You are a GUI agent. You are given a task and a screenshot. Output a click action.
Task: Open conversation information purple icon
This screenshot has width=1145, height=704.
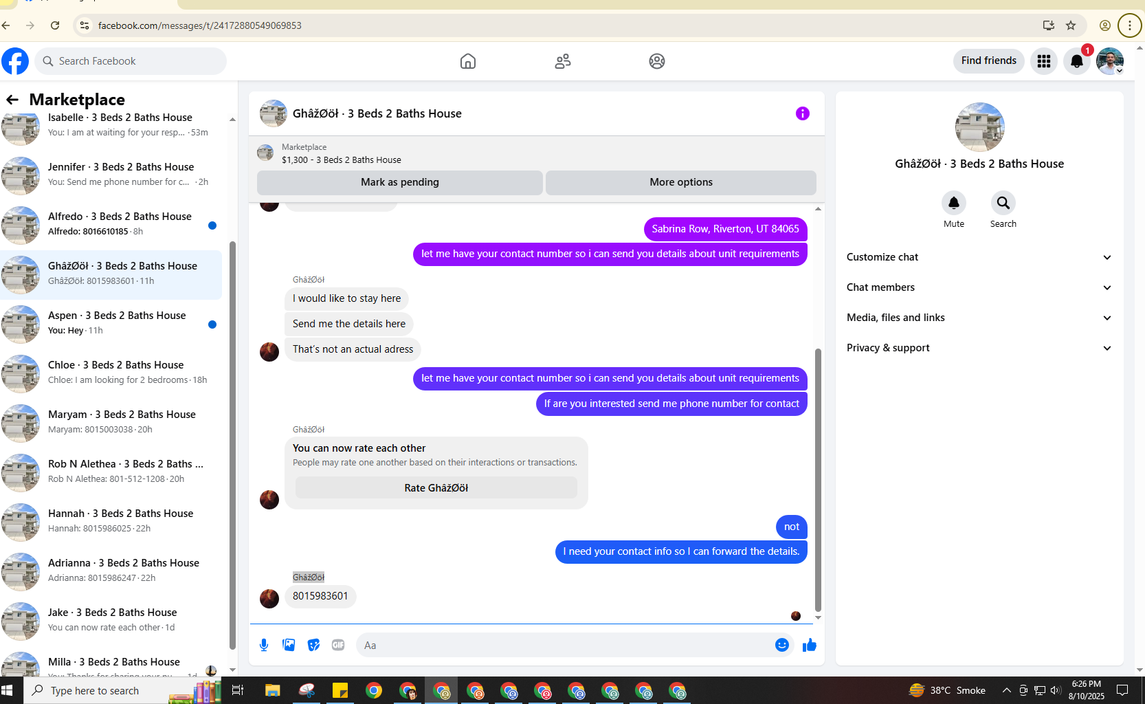pos(803,113)
